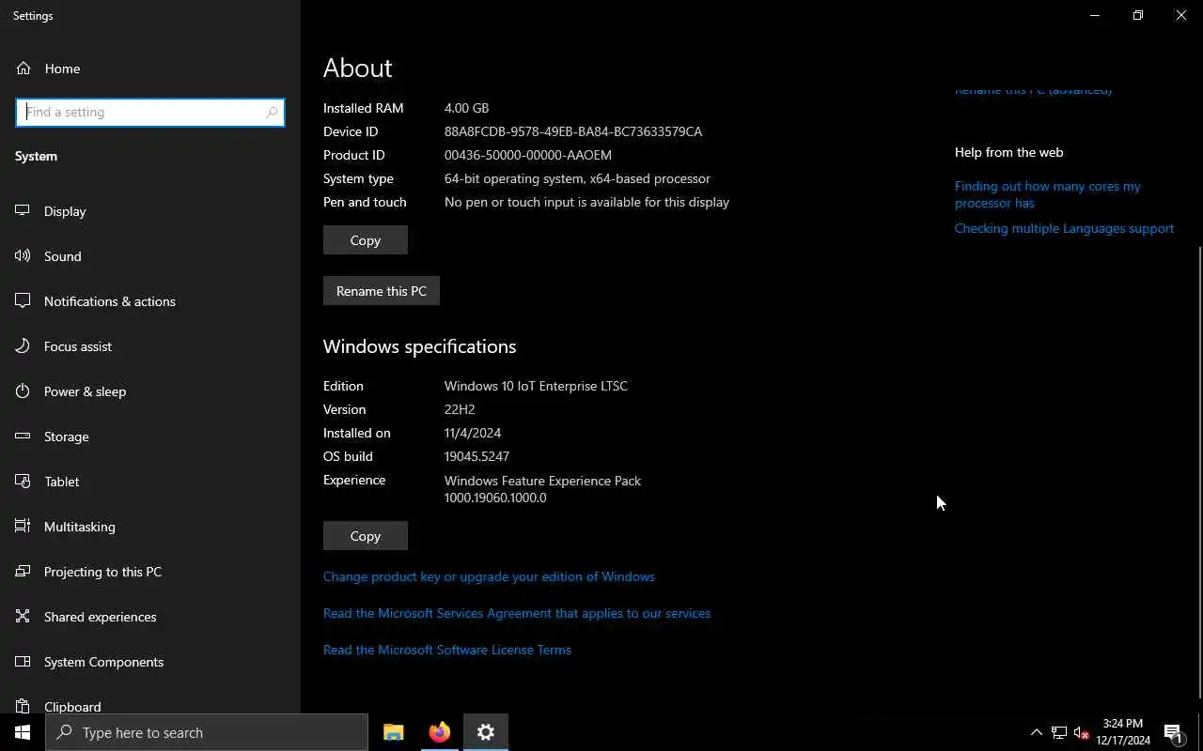Click the Installed on date 11/4/2024
Screen dimensions: 1203x751
(x=473, y=433)
